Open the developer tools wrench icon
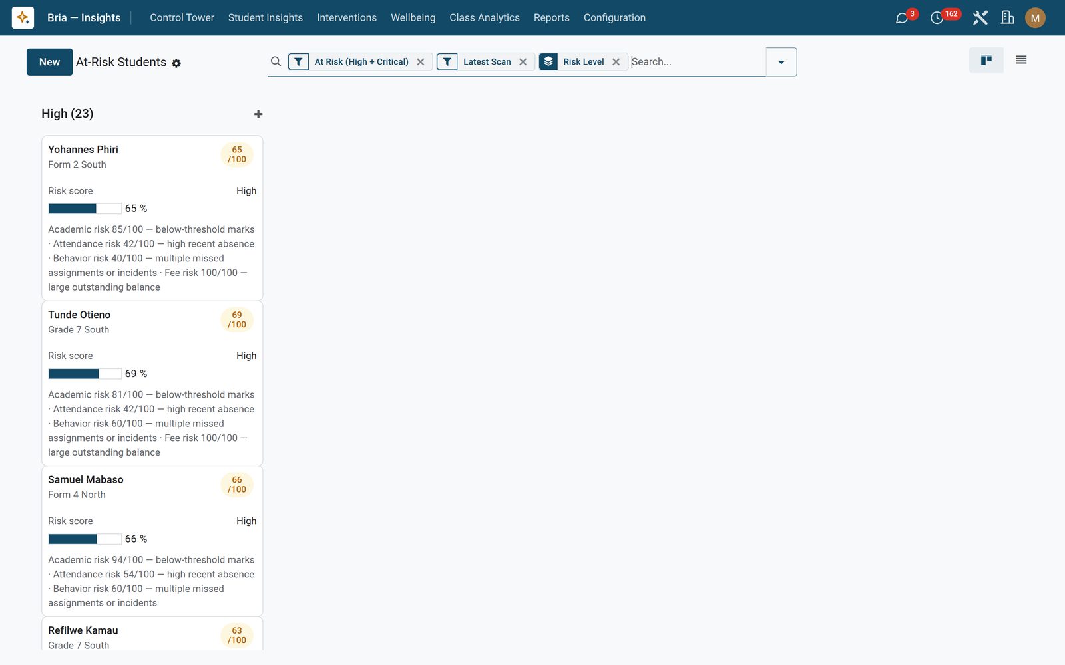The image size is (1065, 665). (980, 18)
